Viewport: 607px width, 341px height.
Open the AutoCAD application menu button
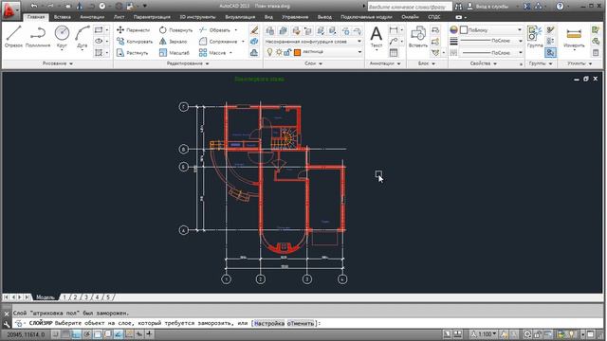(9, 10)
